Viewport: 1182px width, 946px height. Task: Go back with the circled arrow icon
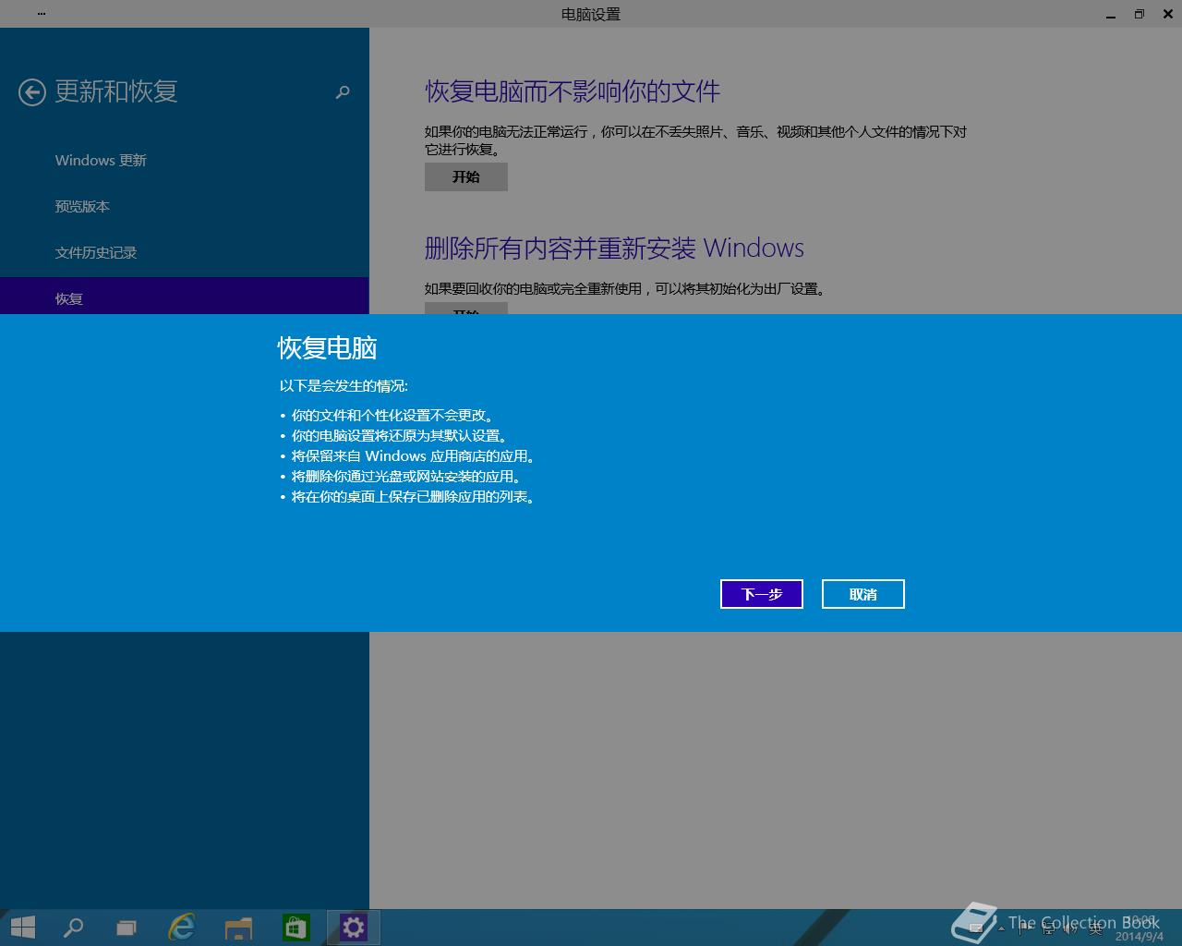point(31,91)
